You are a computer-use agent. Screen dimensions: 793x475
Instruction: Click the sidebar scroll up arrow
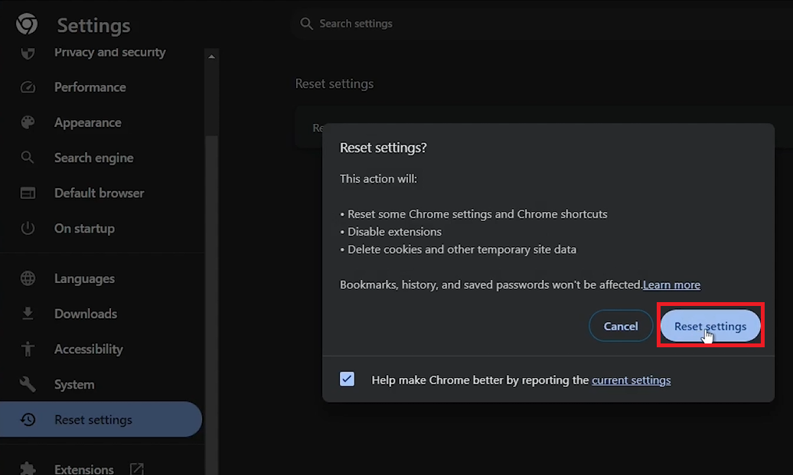pyautogui.click(x=212, y=57)
